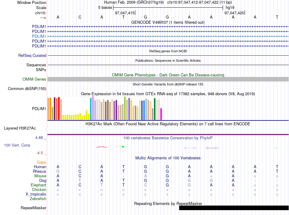This screenshot has width=289, height=215.
Task: Click the 97,047,420 position marker
Action: pos(235,13)
